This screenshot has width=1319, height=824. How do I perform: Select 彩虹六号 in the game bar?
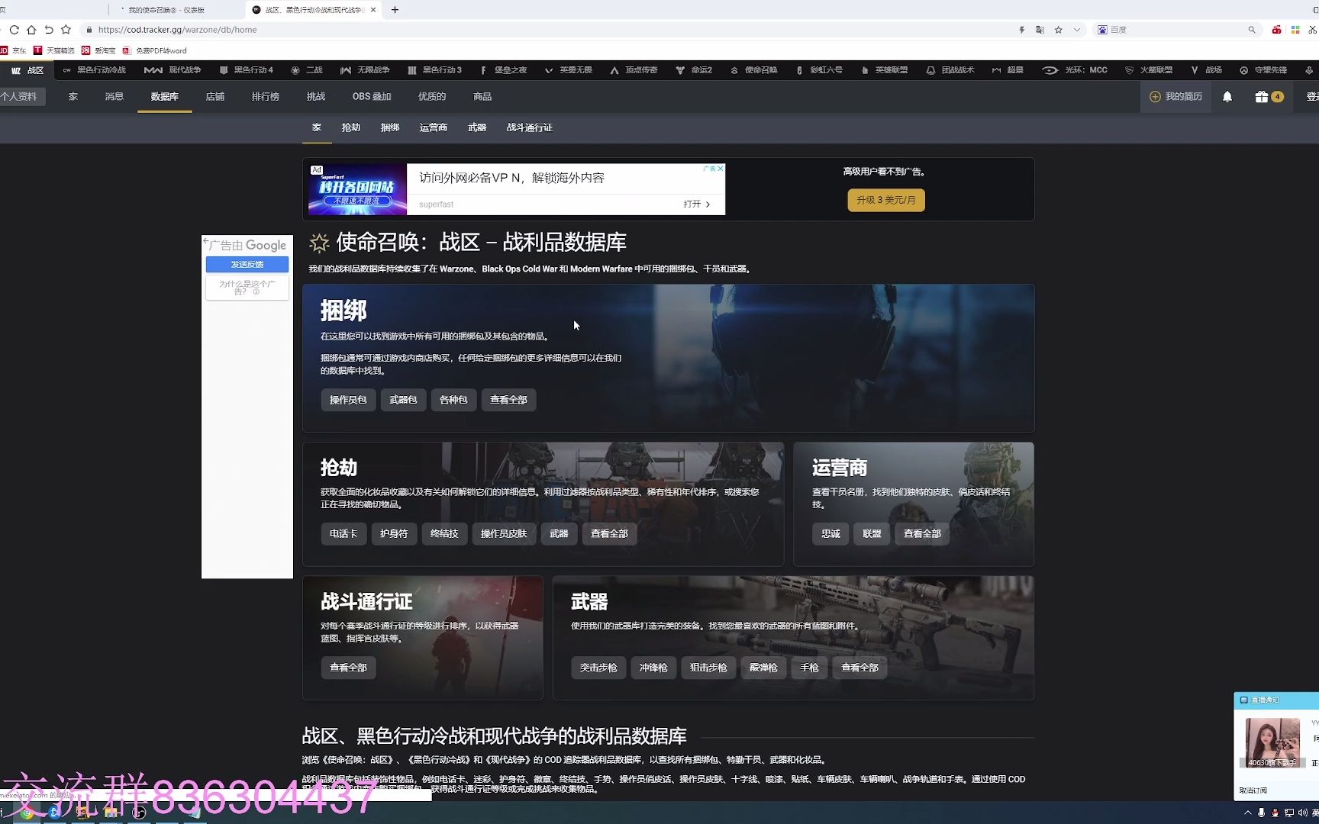[x=819, y=70]
